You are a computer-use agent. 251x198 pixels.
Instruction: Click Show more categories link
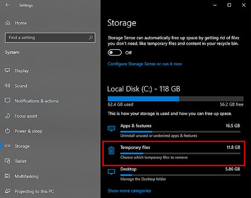[129, 191]
